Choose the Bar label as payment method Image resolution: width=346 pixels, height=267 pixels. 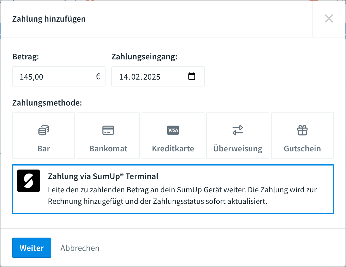(x=44, y=149)
